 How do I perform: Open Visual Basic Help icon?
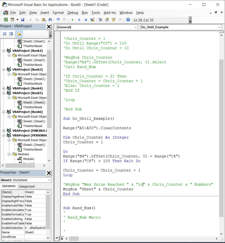128,20
